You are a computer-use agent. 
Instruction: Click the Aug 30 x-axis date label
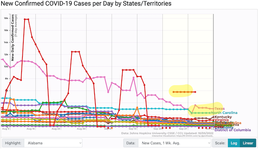pos(81,129)
